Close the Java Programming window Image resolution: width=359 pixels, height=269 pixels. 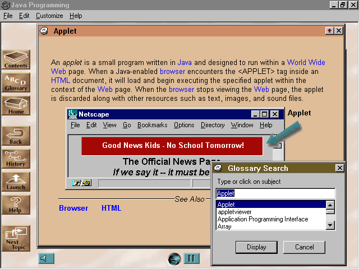(x=353, y=5)
